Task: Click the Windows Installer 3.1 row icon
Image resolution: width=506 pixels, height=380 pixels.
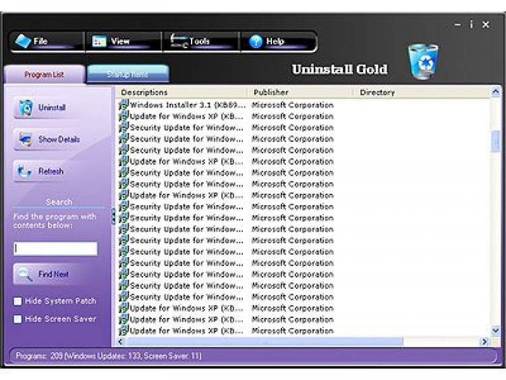Action: pos(123,105)
